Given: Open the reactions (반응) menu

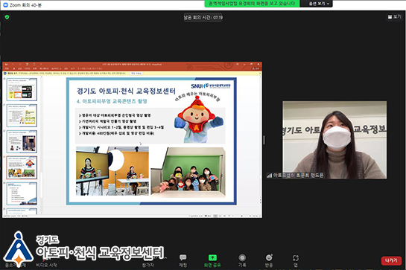Looking at the screenshot, I should 269,260.
